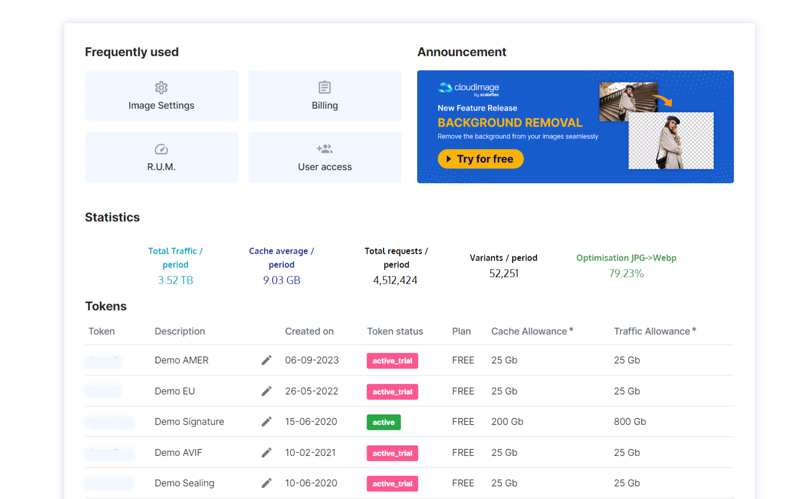The width and height of the screenshot is (809, 499).
Task: Click the active_trial badge for Demo Sealing
Action: coord(392,484)
